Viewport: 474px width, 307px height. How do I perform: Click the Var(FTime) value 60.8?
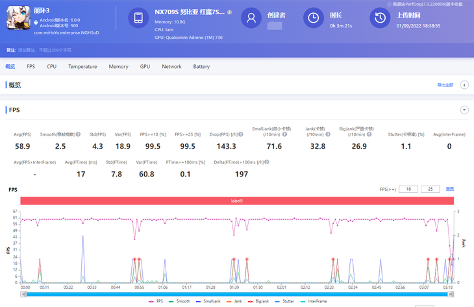coord(147,174)
